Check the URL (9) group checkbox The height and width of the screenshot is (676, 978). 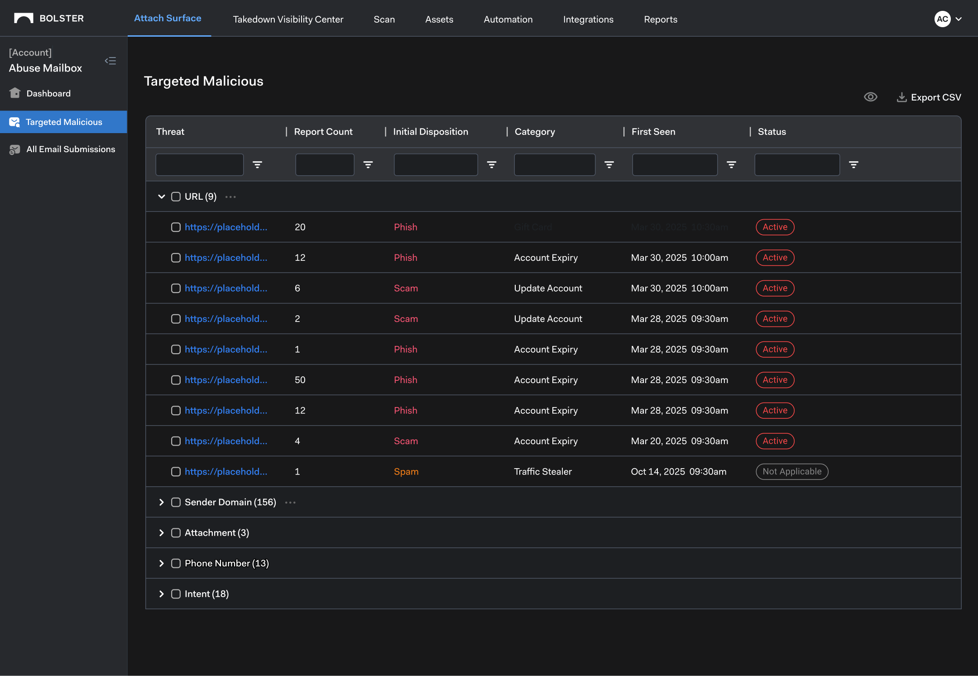(x=176, y=197)
